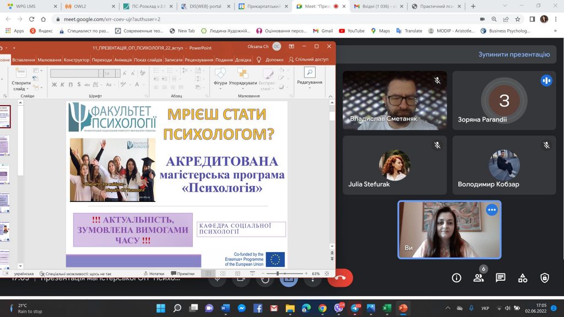The width and height of the screenshot is (564, 317).
Task: Open Meet chat panel icon
Action: tap(500, 278)
